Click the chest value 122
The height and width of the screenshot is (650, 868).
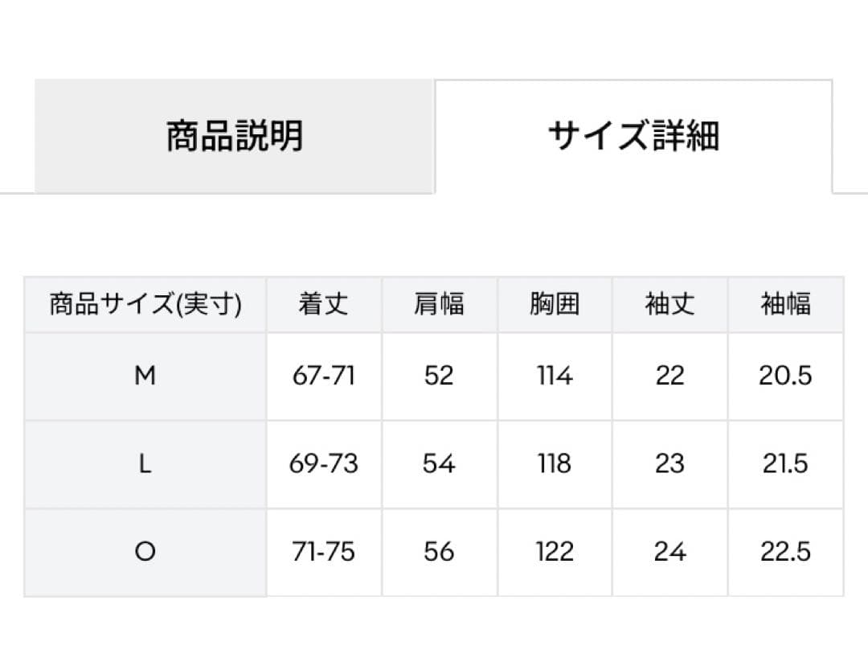click(x=555, y=552)
